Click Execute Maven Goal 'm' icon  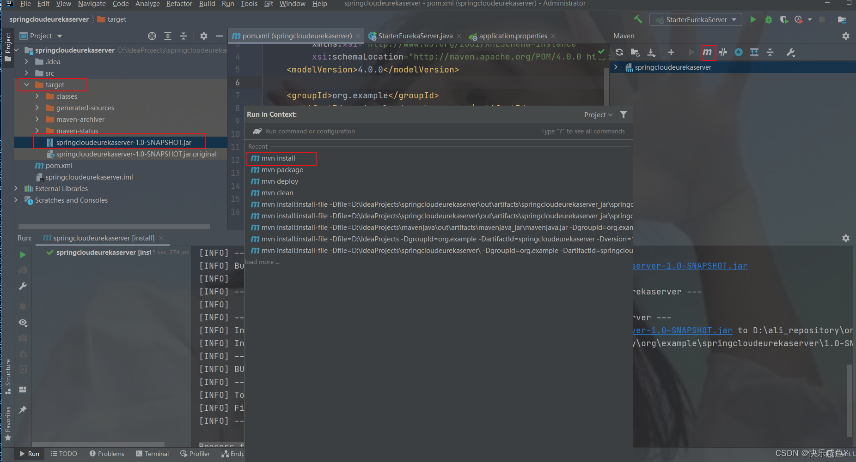(x=708, y=52)
